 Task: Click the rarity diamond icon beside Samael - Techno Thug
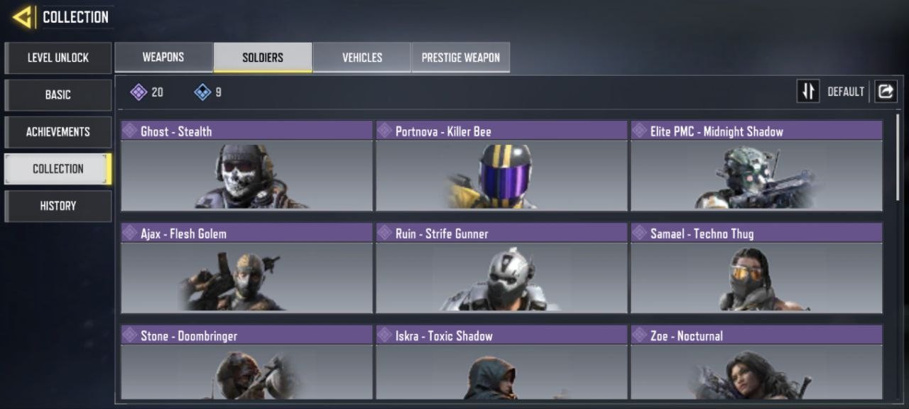point(640,233)
